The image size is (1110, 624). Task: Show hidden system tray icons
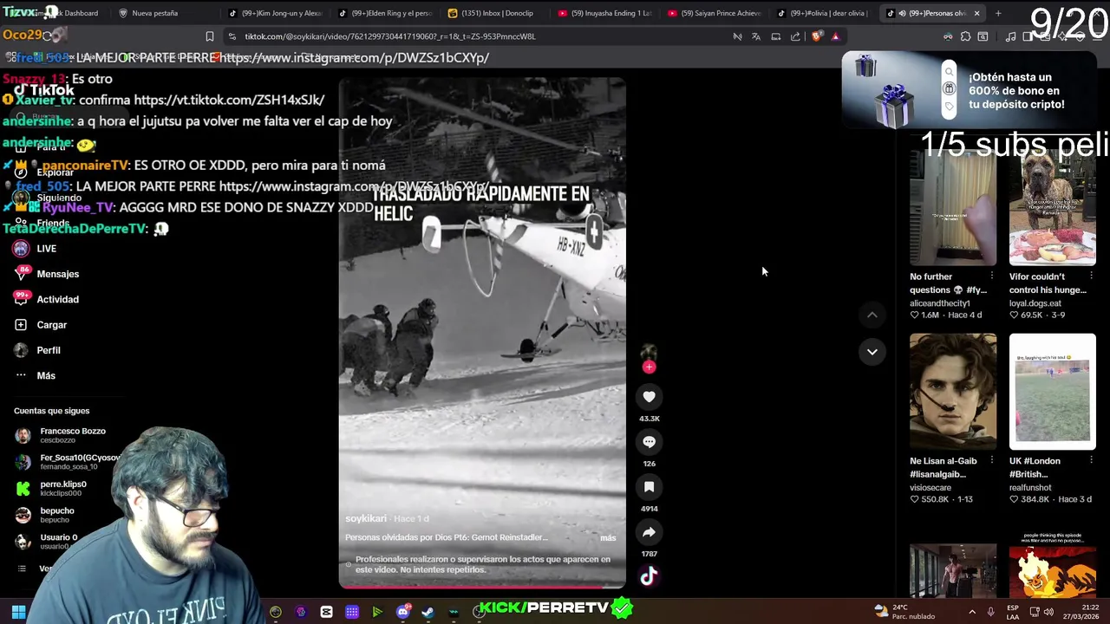(x=972, y=612)
